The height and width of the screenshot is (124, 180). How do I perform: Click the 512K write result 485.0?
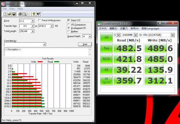point(160,59)
